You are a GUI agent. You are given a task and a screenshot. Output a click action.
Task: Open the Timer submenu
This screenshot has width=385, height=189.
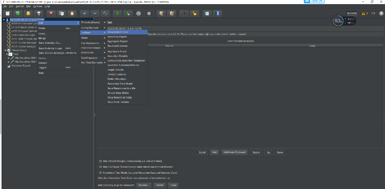click(93, 38)
